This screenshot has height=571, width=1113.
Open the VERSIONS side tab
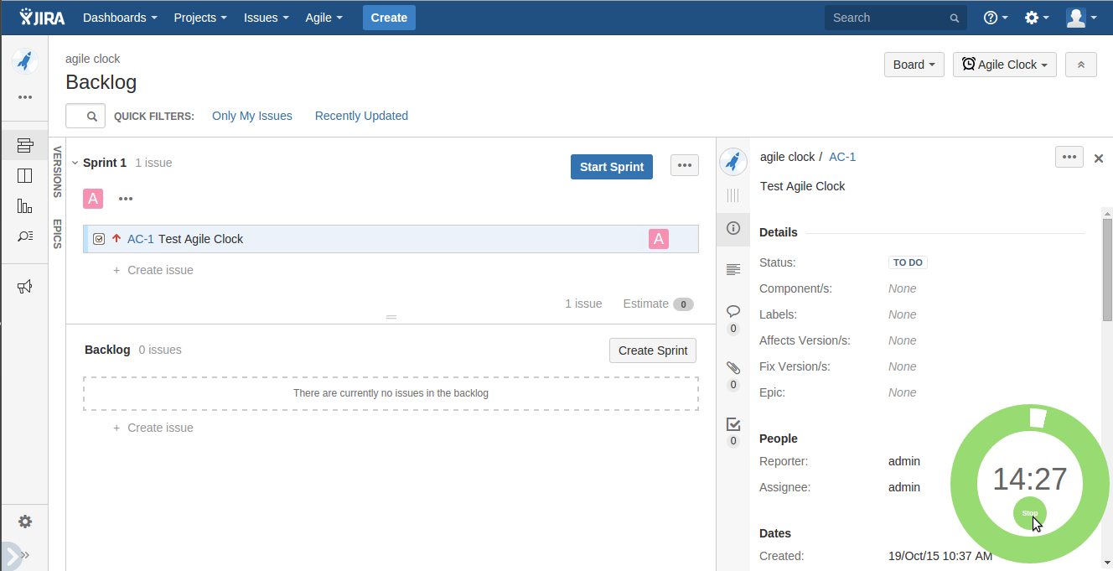(57, 171)
